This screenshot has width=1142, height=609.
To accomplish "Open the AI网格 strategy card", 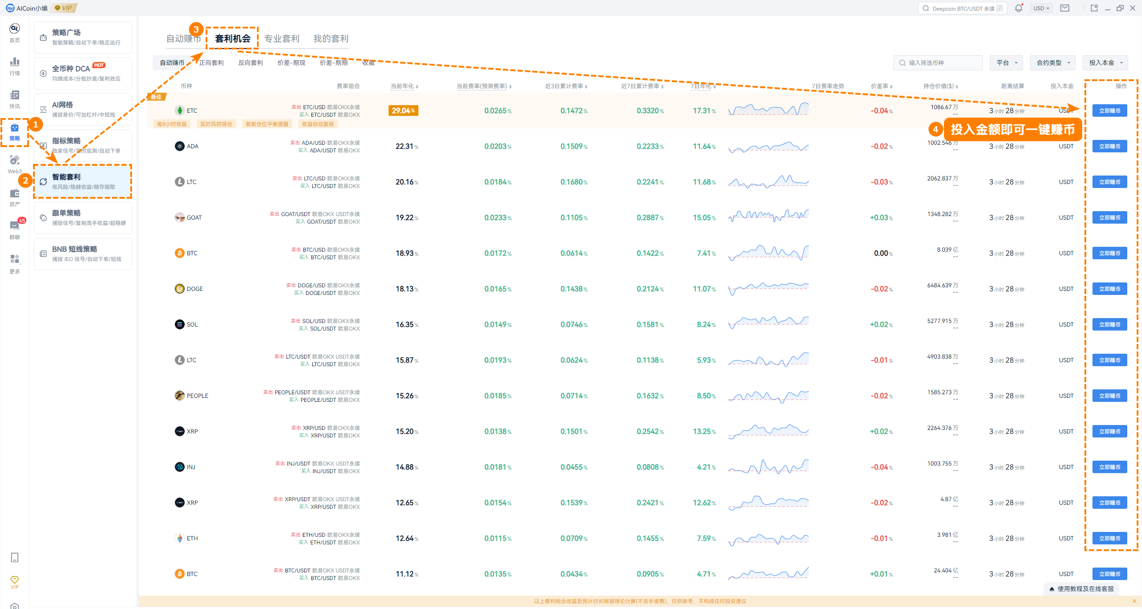I will (x=83, y=110).
